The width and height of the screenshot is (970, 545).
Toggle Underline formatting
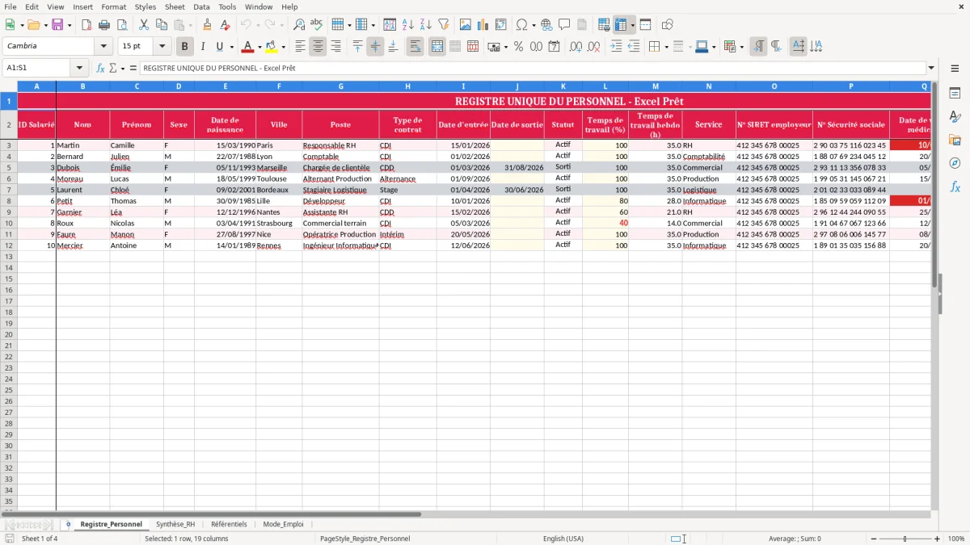[x=219, y=47]
